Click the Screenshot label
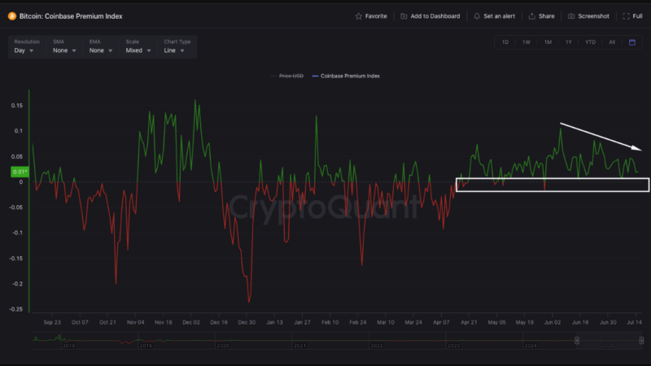 [x=594, y=16]
